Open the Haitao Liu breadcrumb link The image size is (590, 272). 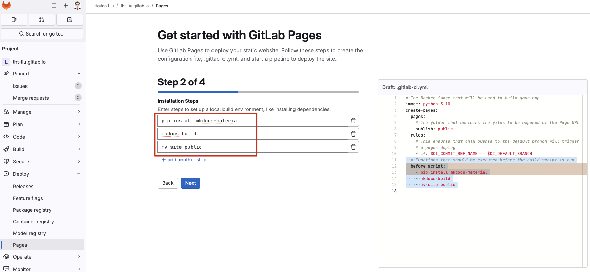pyautogui.click(x=104, y=6)
